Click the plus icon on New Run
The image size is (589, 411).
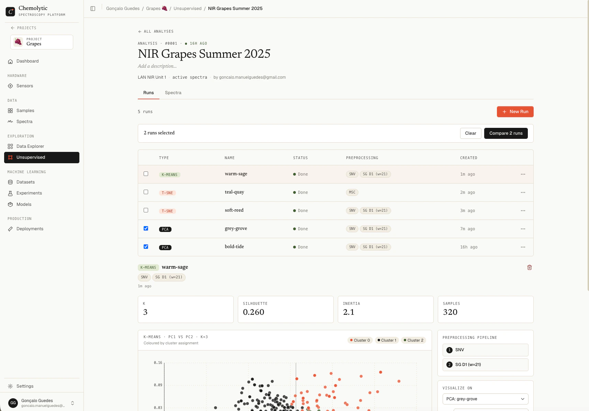click(504, 112)
